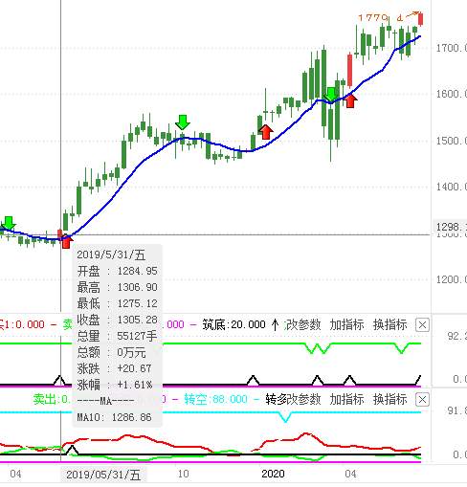Click 加指标 in the 转空 indicator panel

tap(346, 399)
